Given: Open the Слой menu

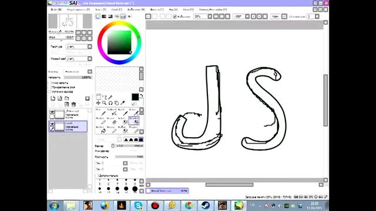Looking at the screenshot, I should (117, 9).
